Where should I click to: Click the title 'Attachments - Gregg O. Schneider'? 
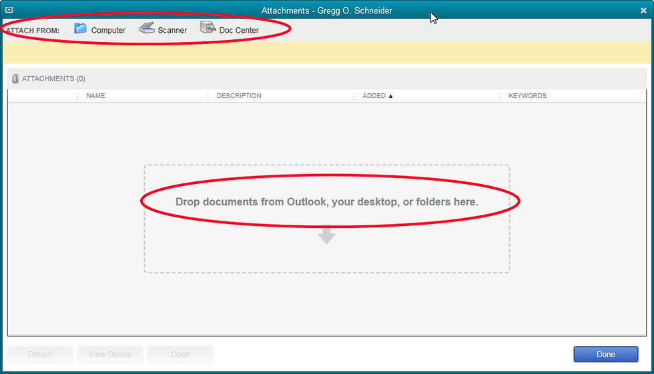[x=326, y=11]
